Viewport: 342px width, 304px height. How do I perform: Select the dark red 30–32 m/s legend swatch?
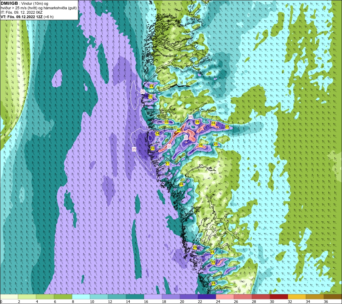(x=279, y=297)
